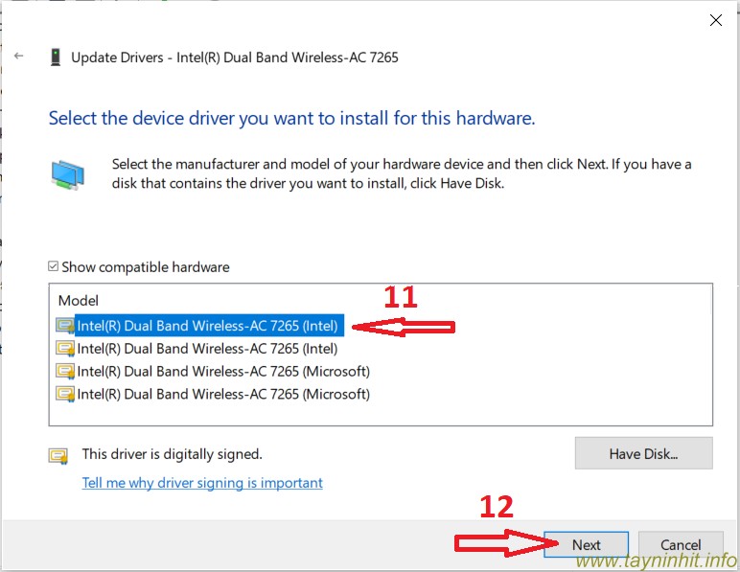Click the driver icon of the highlighted Intel entry

pos(65,326)
